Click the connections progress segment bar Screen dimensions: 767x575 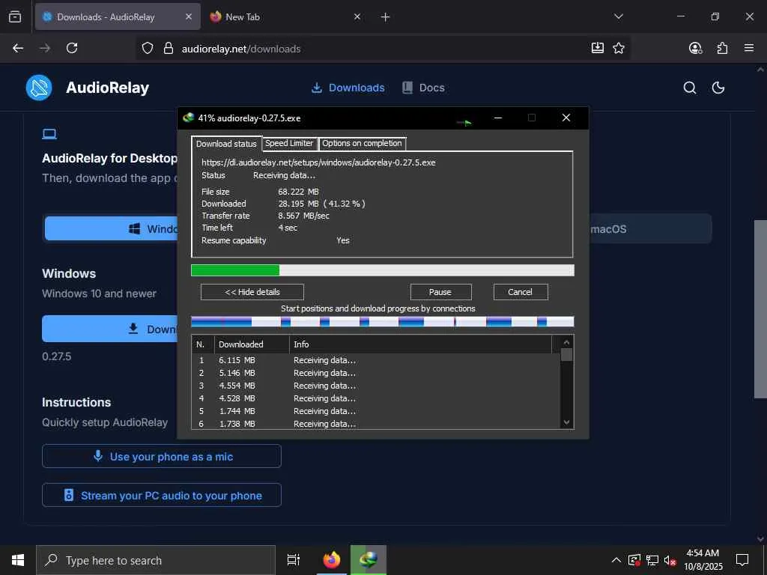click(383, 322)
